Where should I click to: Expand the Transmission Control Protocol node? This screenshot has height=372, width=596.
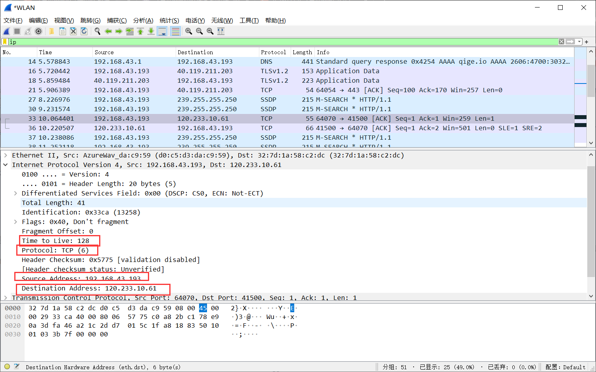pos(6,298)
